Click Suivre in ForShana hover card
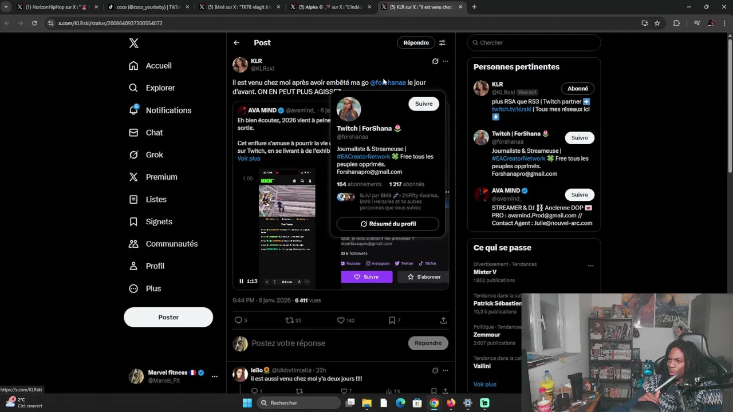The image size is (733, 412). [424, 104]
